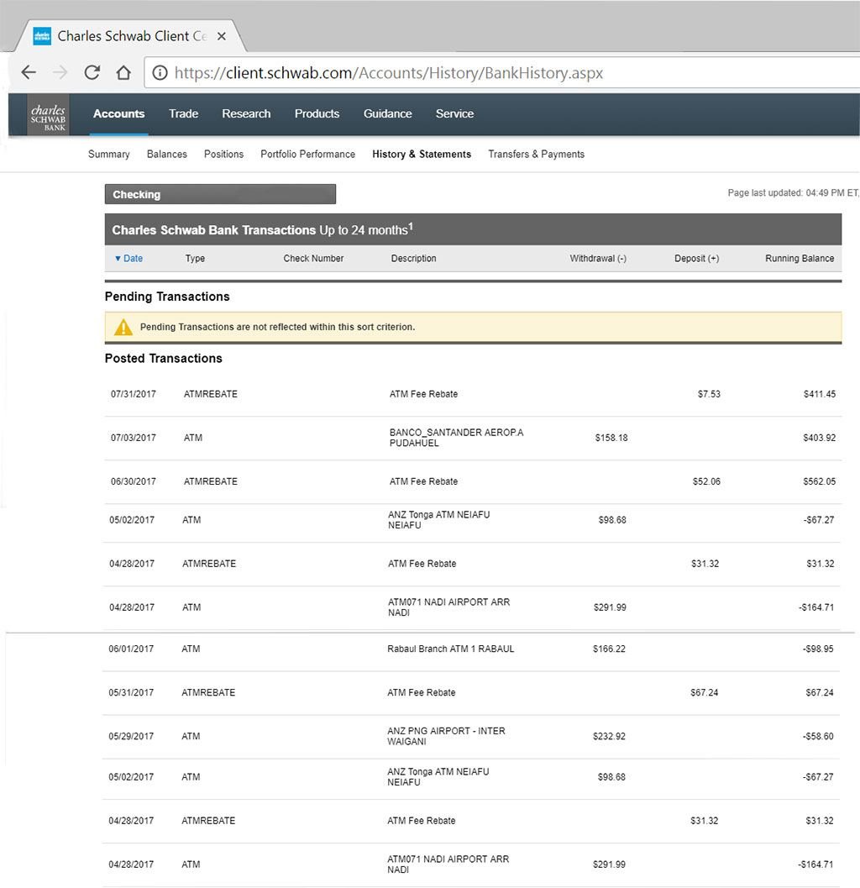The height and width of the screenshot is (888, 860).
Task: Click the Pending Transactions heading
Action: click(x=167, y=297)
